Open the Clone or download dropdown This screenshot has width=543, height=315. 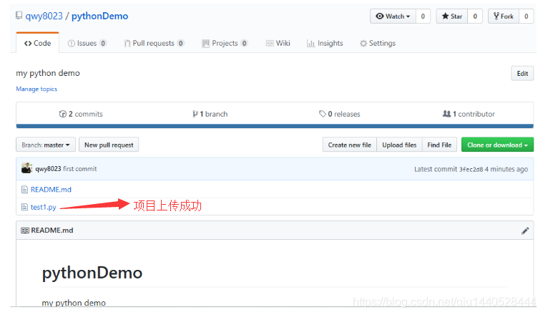point(497,145)
